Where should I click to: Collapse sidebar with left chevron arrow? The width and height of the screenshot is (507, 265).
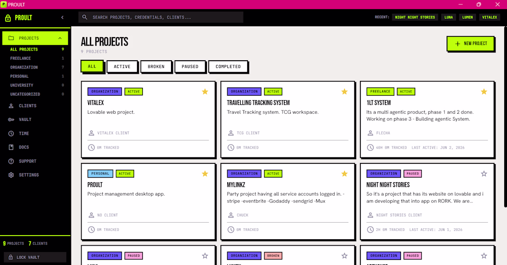coord(62,17)
